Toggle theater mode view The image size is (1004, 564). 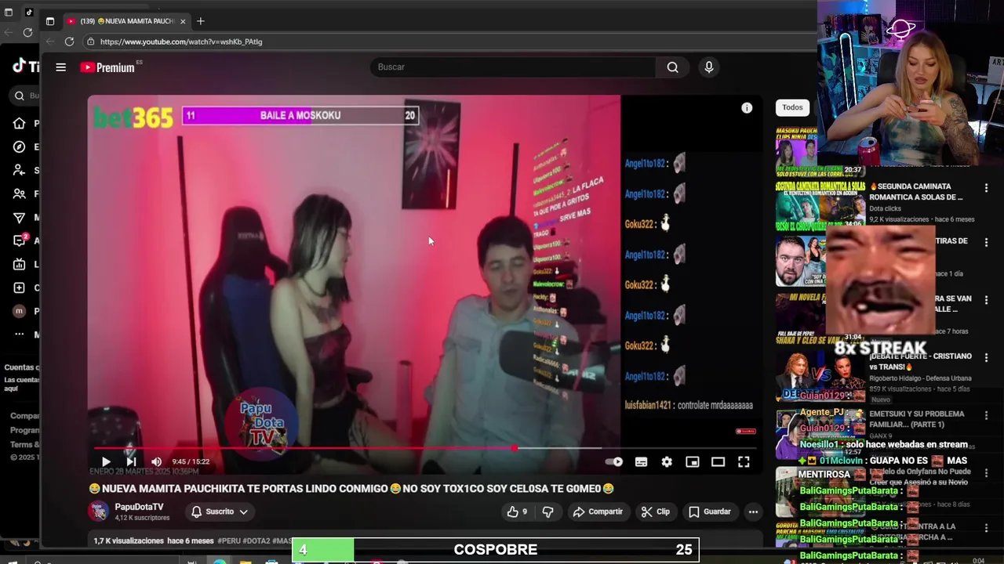tap(718, 462)
